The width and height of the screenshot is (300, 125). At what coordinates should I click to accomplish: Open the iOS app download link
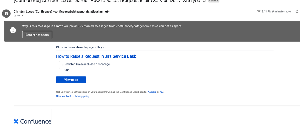(162, 92)
